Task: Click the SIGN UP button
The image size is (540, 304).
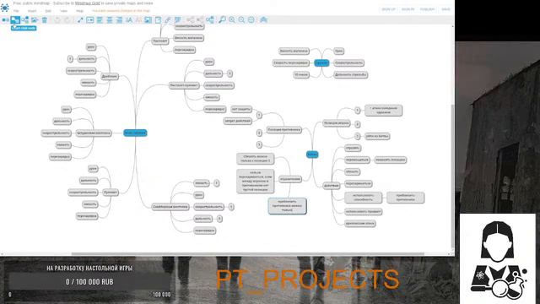Action: [388, 9]
